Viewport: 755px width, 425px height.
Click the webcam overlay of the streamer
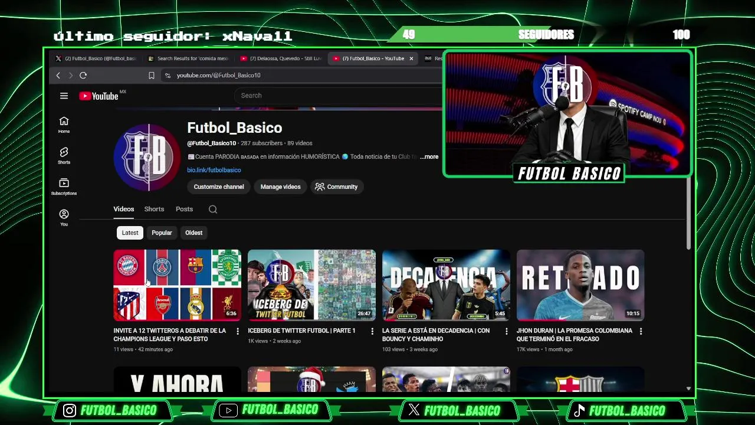(x=567, y=113)
